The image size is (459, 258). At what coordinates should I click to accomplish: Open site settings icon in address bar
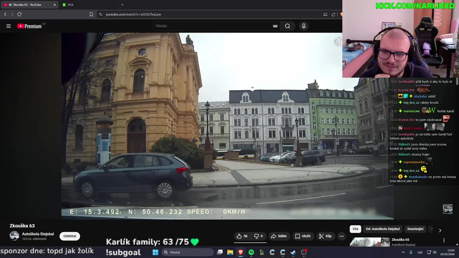(100, 14)
